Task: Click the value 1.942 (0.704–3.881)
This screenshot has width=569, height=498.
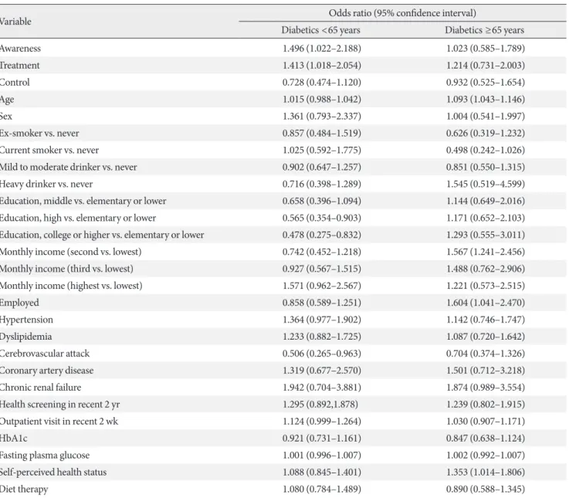Action: click(x=322, y=388)
